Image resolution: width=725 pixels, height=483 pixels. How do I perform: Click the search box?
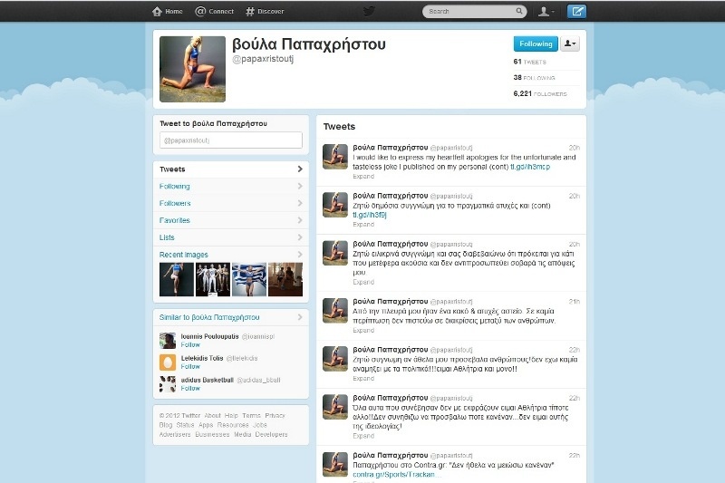pyautogui.click(x=474, y=11)
